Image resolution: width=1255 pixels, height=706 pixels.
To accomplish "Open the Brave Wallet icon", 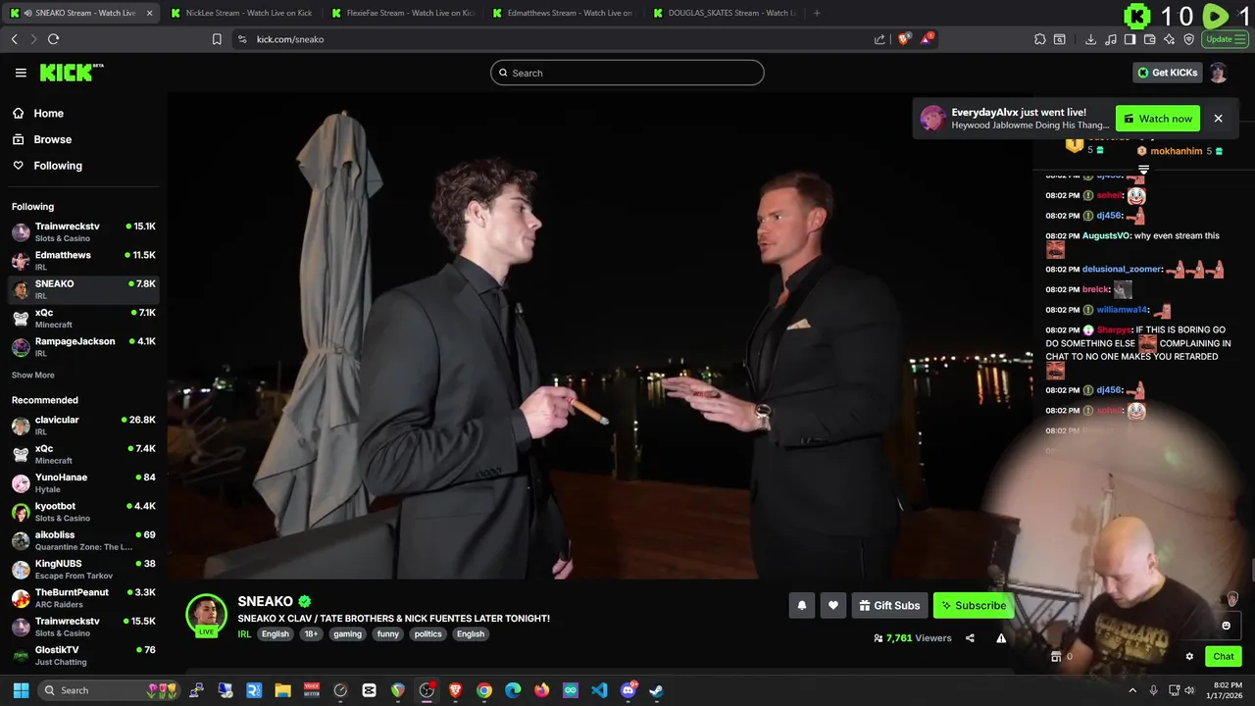I will [1149, 39].
